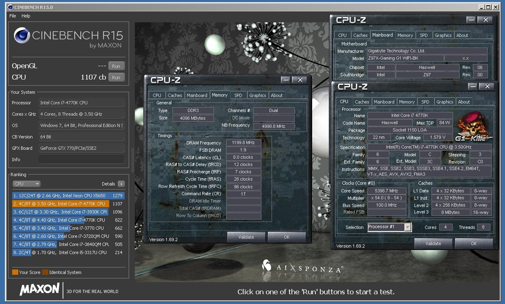The height and width of the screenshot is (304, 505).
Task: Switch to Graphics tab in Memory CPU-Z window
Action: click(258, 95)
